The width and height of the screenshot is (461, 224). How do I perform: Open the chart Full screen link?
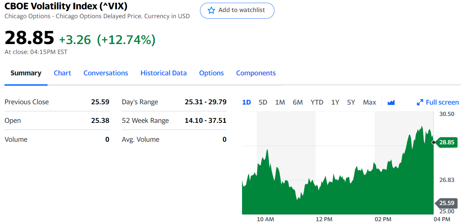coord(438,102)
